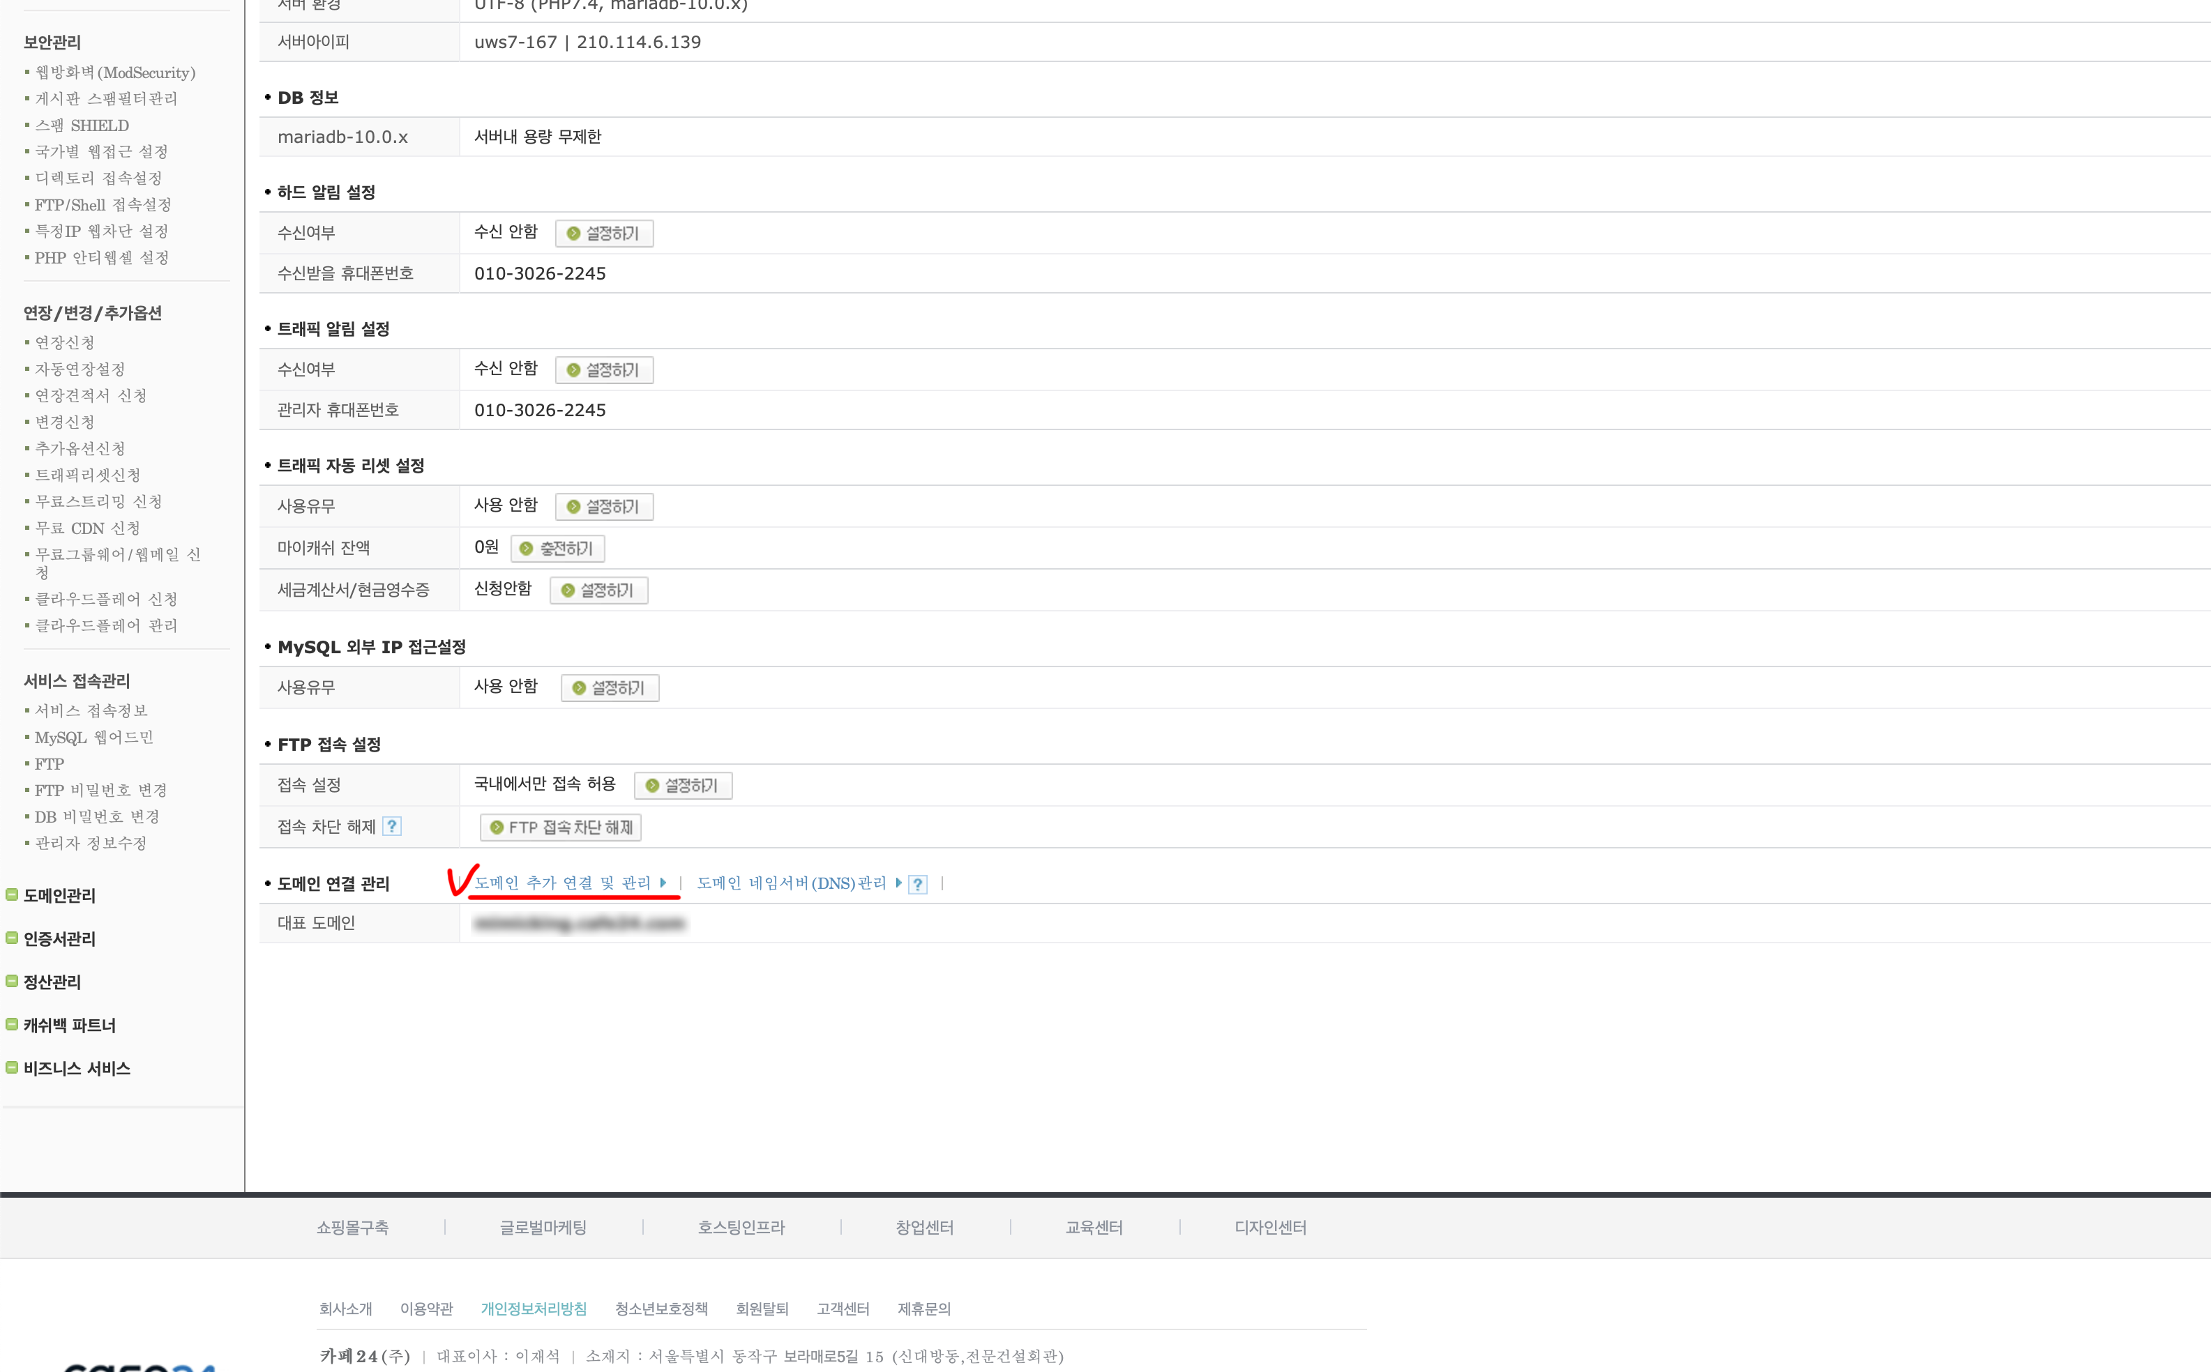2211x1372 pixels.
Task: Click 설정하기 for MySQL 외부 IP 사용유무
Action: (609, 688)
